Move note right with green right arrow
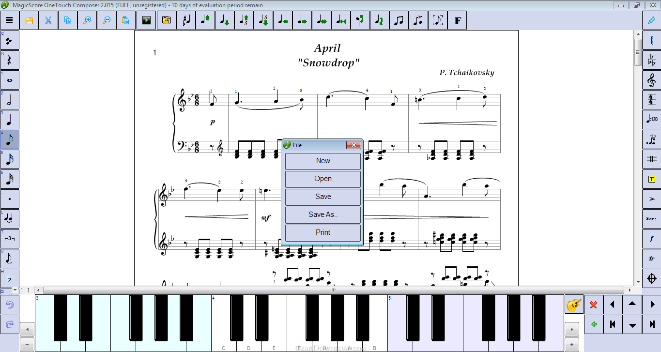The height and width of the screenshot is (352, 661). click(x=302, y=20)
